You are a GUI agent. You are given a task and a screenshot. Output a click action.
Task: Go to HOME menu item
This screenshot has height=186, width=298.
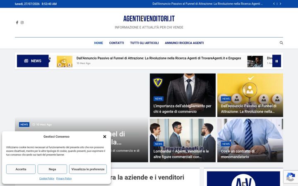click(x=99, y=43)
